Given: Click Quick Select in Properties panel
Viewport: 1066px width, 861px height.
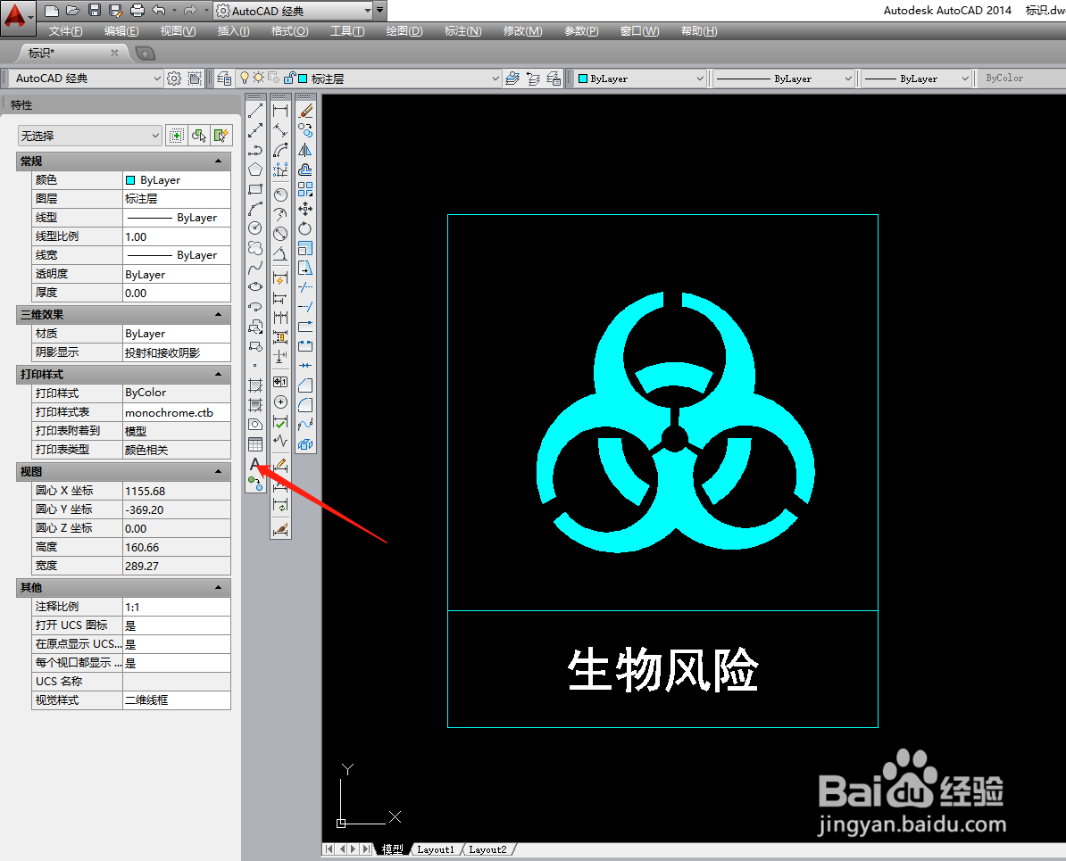Looking at the screenshot, I should coord(221,136).
